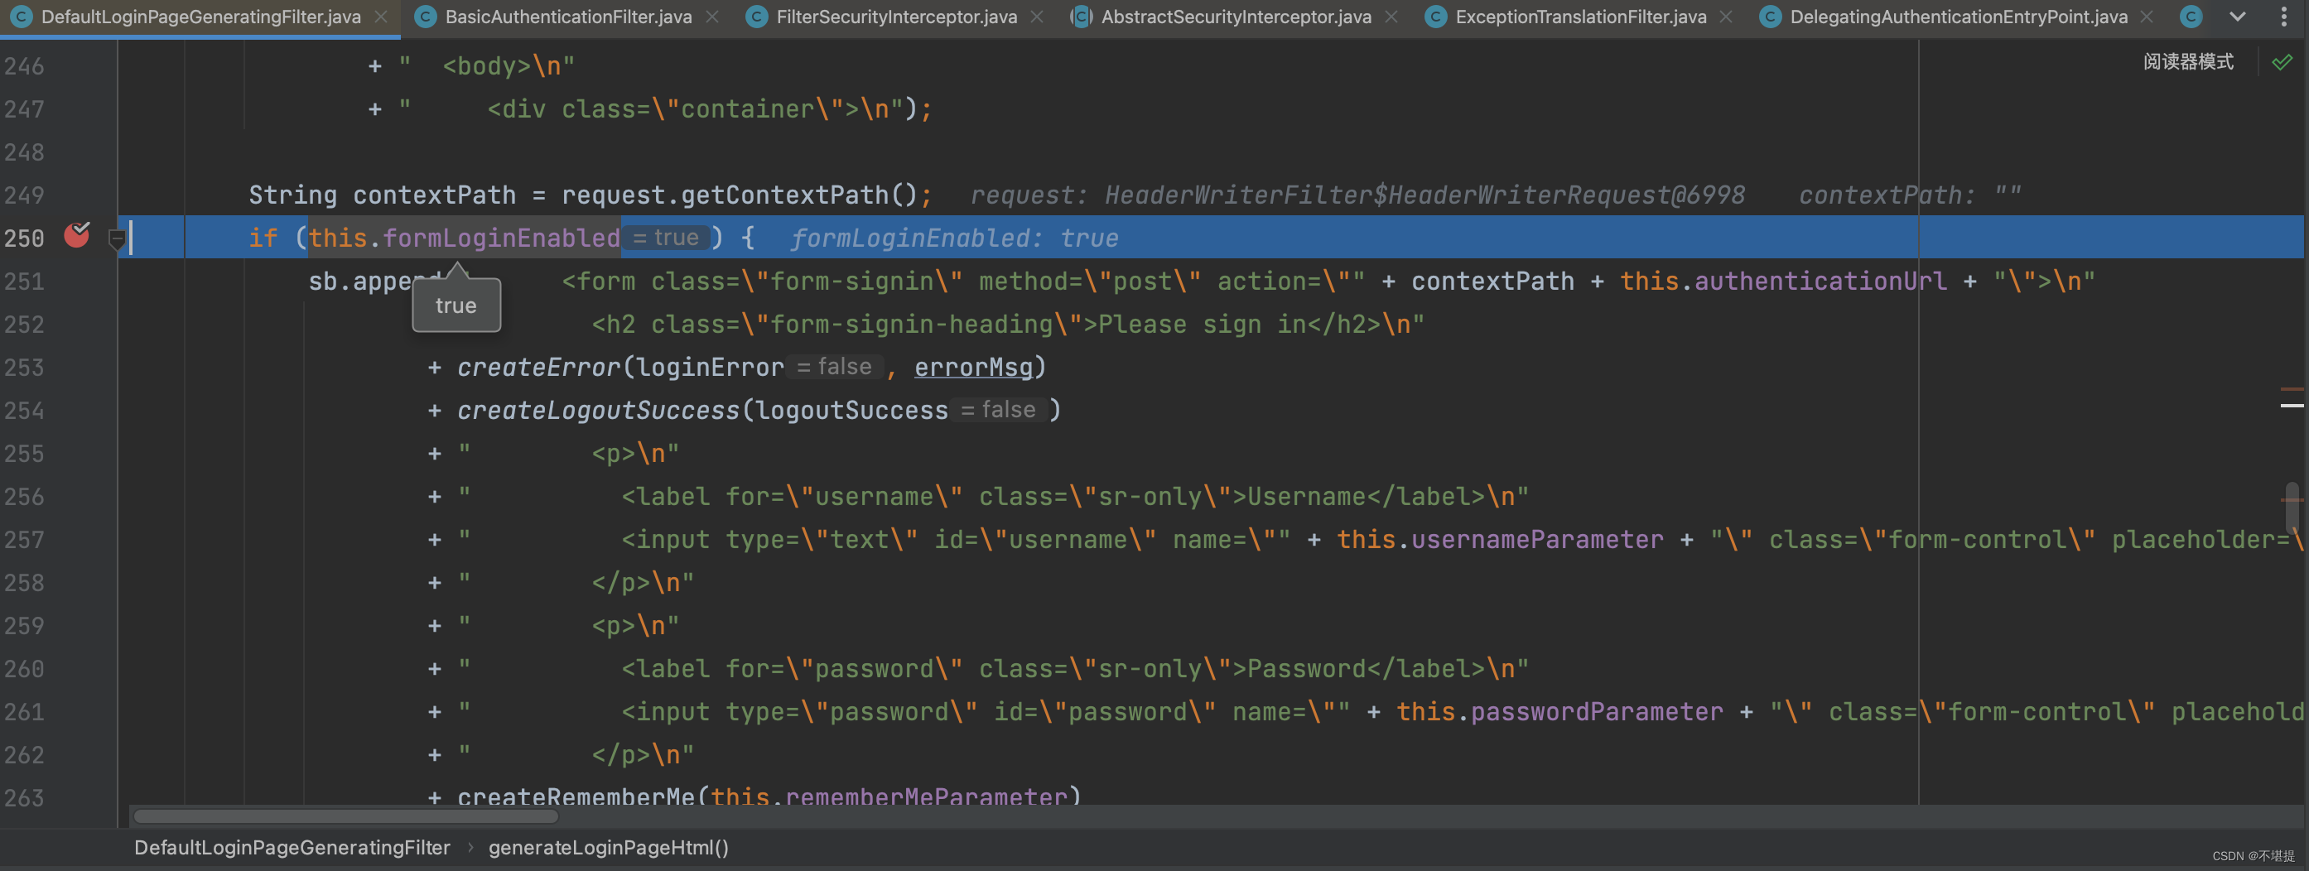Viewport: 2309px width, 871px height.
Task: Click usernameParameter field on line 257
Action: click(x=1537, y=540)
